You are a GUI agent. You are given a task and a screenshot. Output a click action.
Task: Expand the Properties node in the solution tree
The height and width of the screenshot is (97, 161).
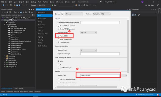[4, 22]
